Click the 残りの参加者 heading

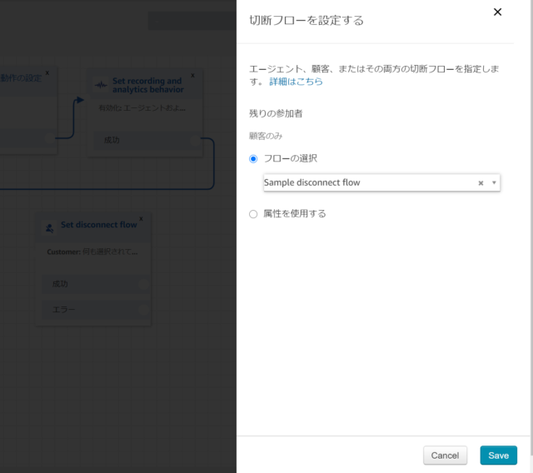coord(276,113)
